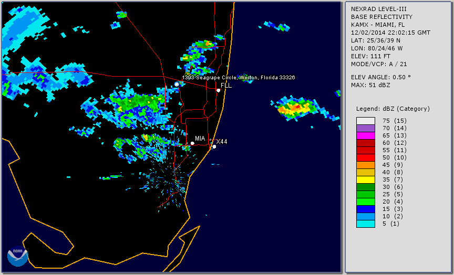The image size is (454, 275).
Task: Select the 75 dBZ white legend swatch
Action: coord(366,121)
